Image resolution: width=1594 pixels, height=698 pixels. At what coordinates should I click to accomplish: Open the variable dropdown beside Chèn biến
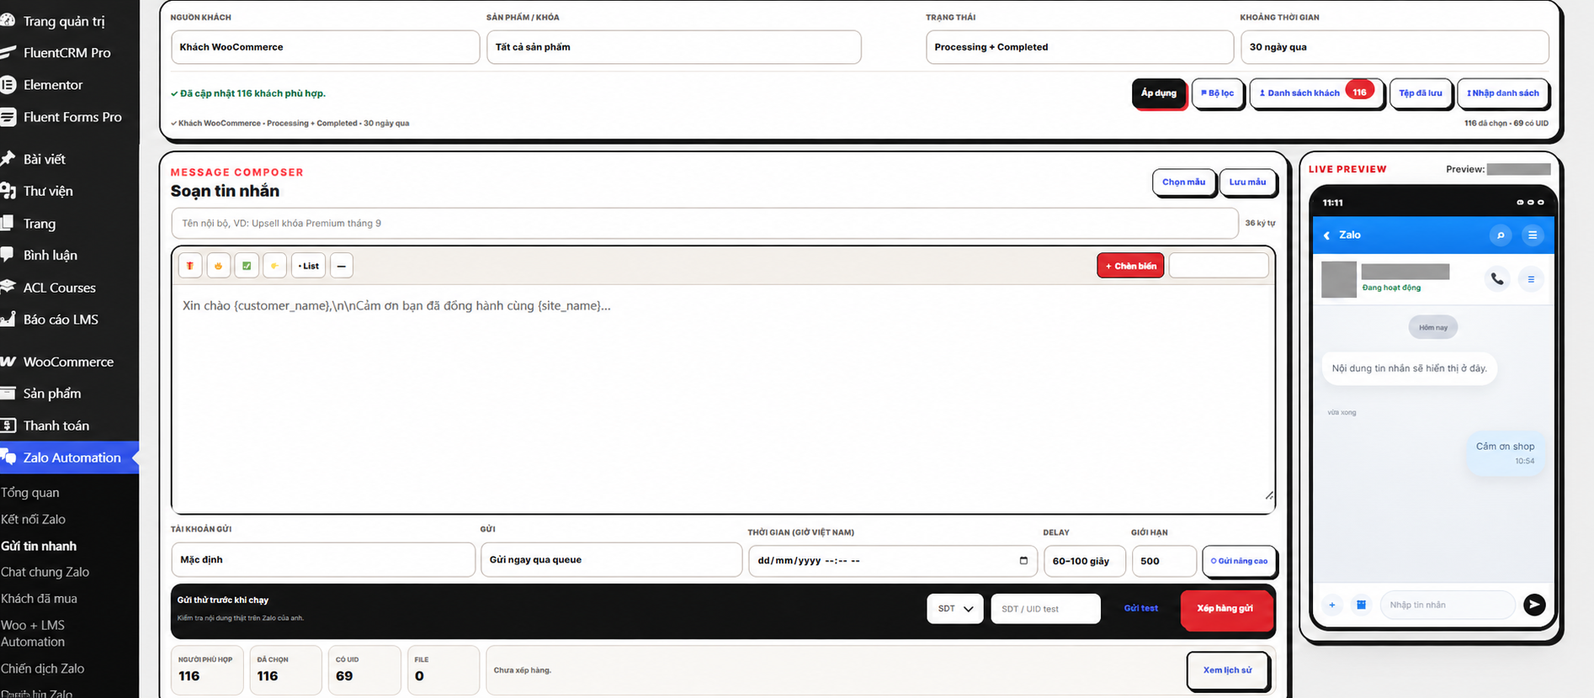(1219, 266)
